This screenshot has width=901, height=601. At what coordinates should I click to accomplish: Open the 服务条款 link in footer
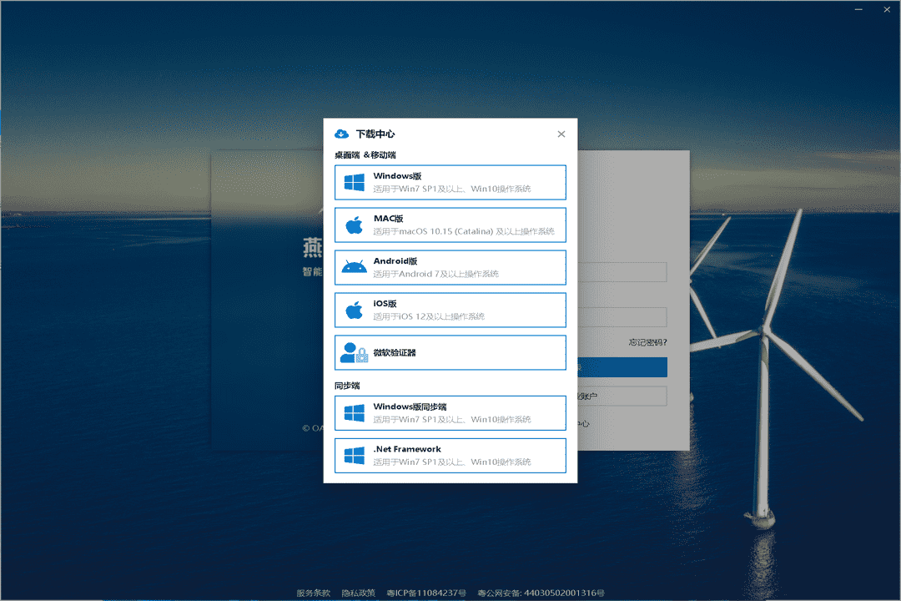(x=314, y=593)
